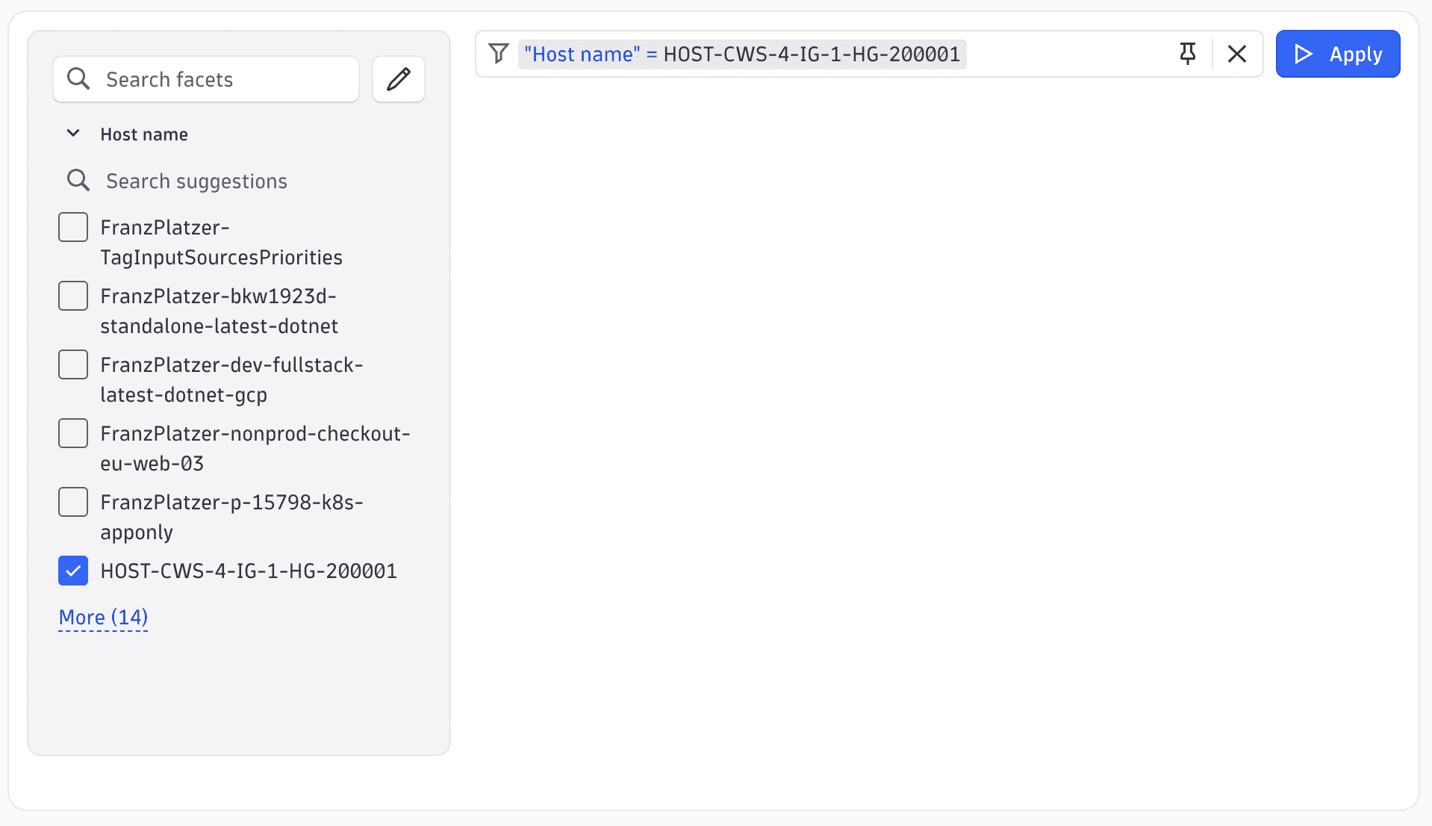Check FranzPlatzer-p-15798-k8s-apponly checkbox
Viewport: 1432px width, 826px height.
tap(73, 502)
